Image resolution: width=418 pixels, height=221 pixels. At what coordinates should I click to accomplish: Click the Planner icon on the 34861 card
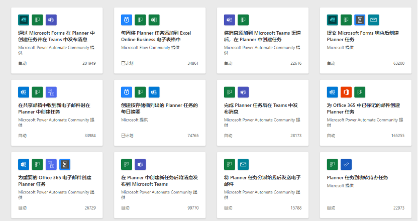click(140, 20)
